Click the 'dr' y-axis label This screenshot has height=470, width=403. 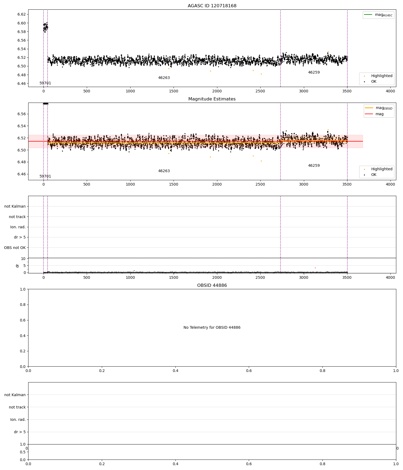17,266
